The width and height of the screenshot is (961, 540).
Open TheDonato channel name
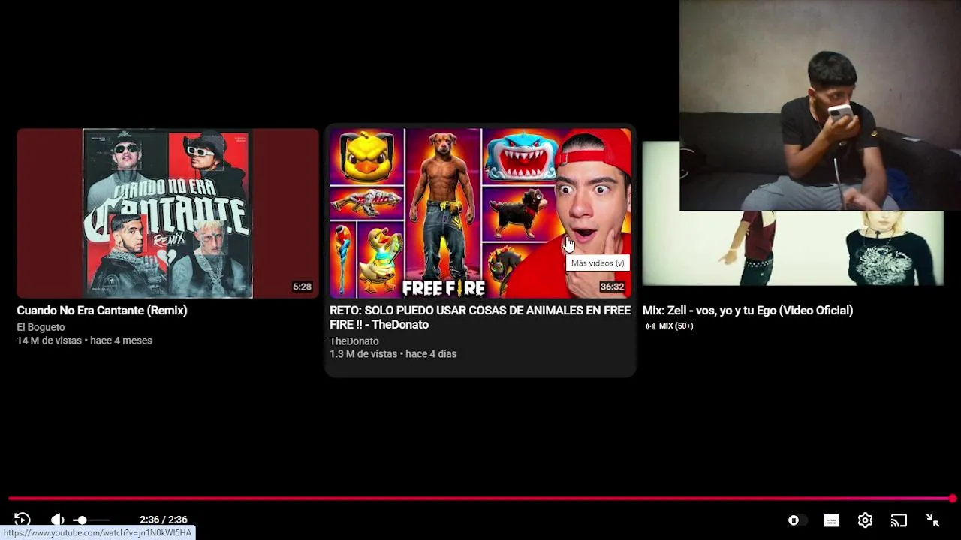[354, 341]
